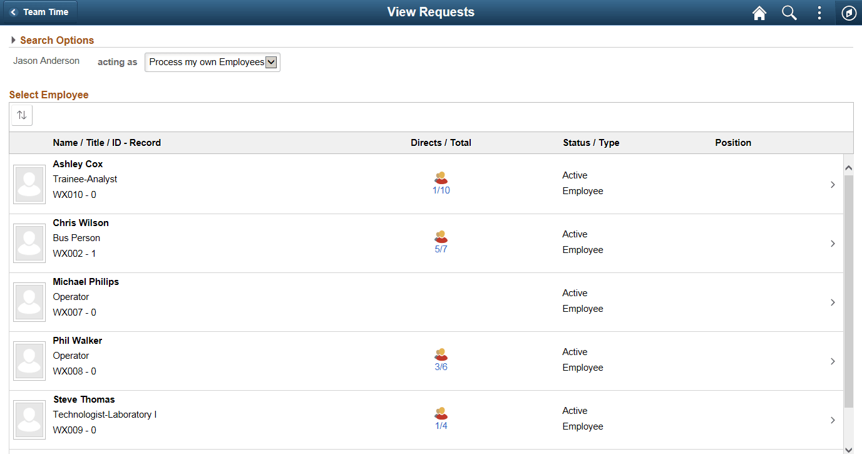Click Ashley Cox's employee photo placeholder
This screenshot has height=454, width=862.
tap(29, 183)
